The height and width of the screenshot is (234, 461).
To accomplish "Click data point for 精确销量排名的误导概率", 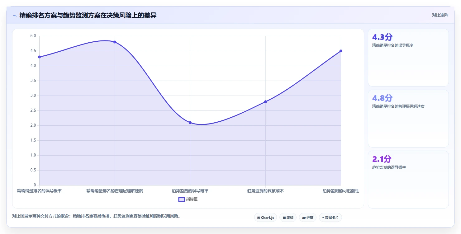I will (x=39, y=57).
